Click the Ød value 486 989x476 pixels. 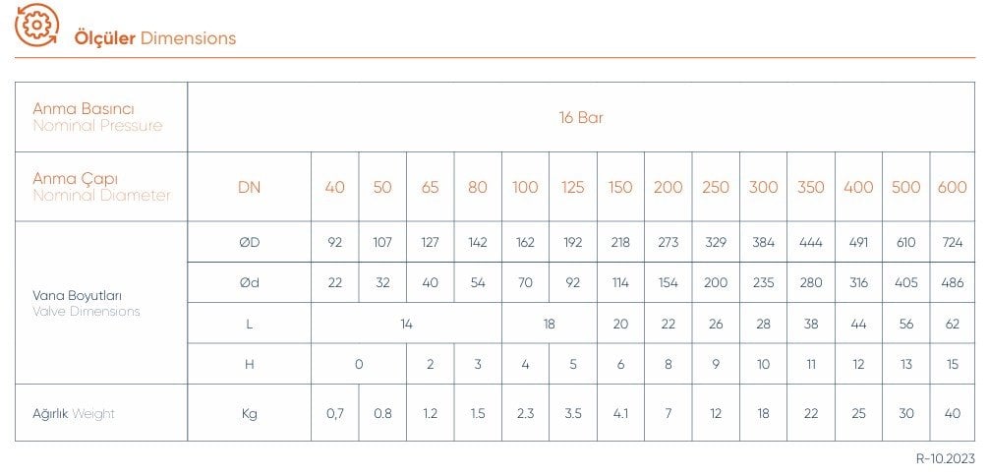tap(953, 283)
